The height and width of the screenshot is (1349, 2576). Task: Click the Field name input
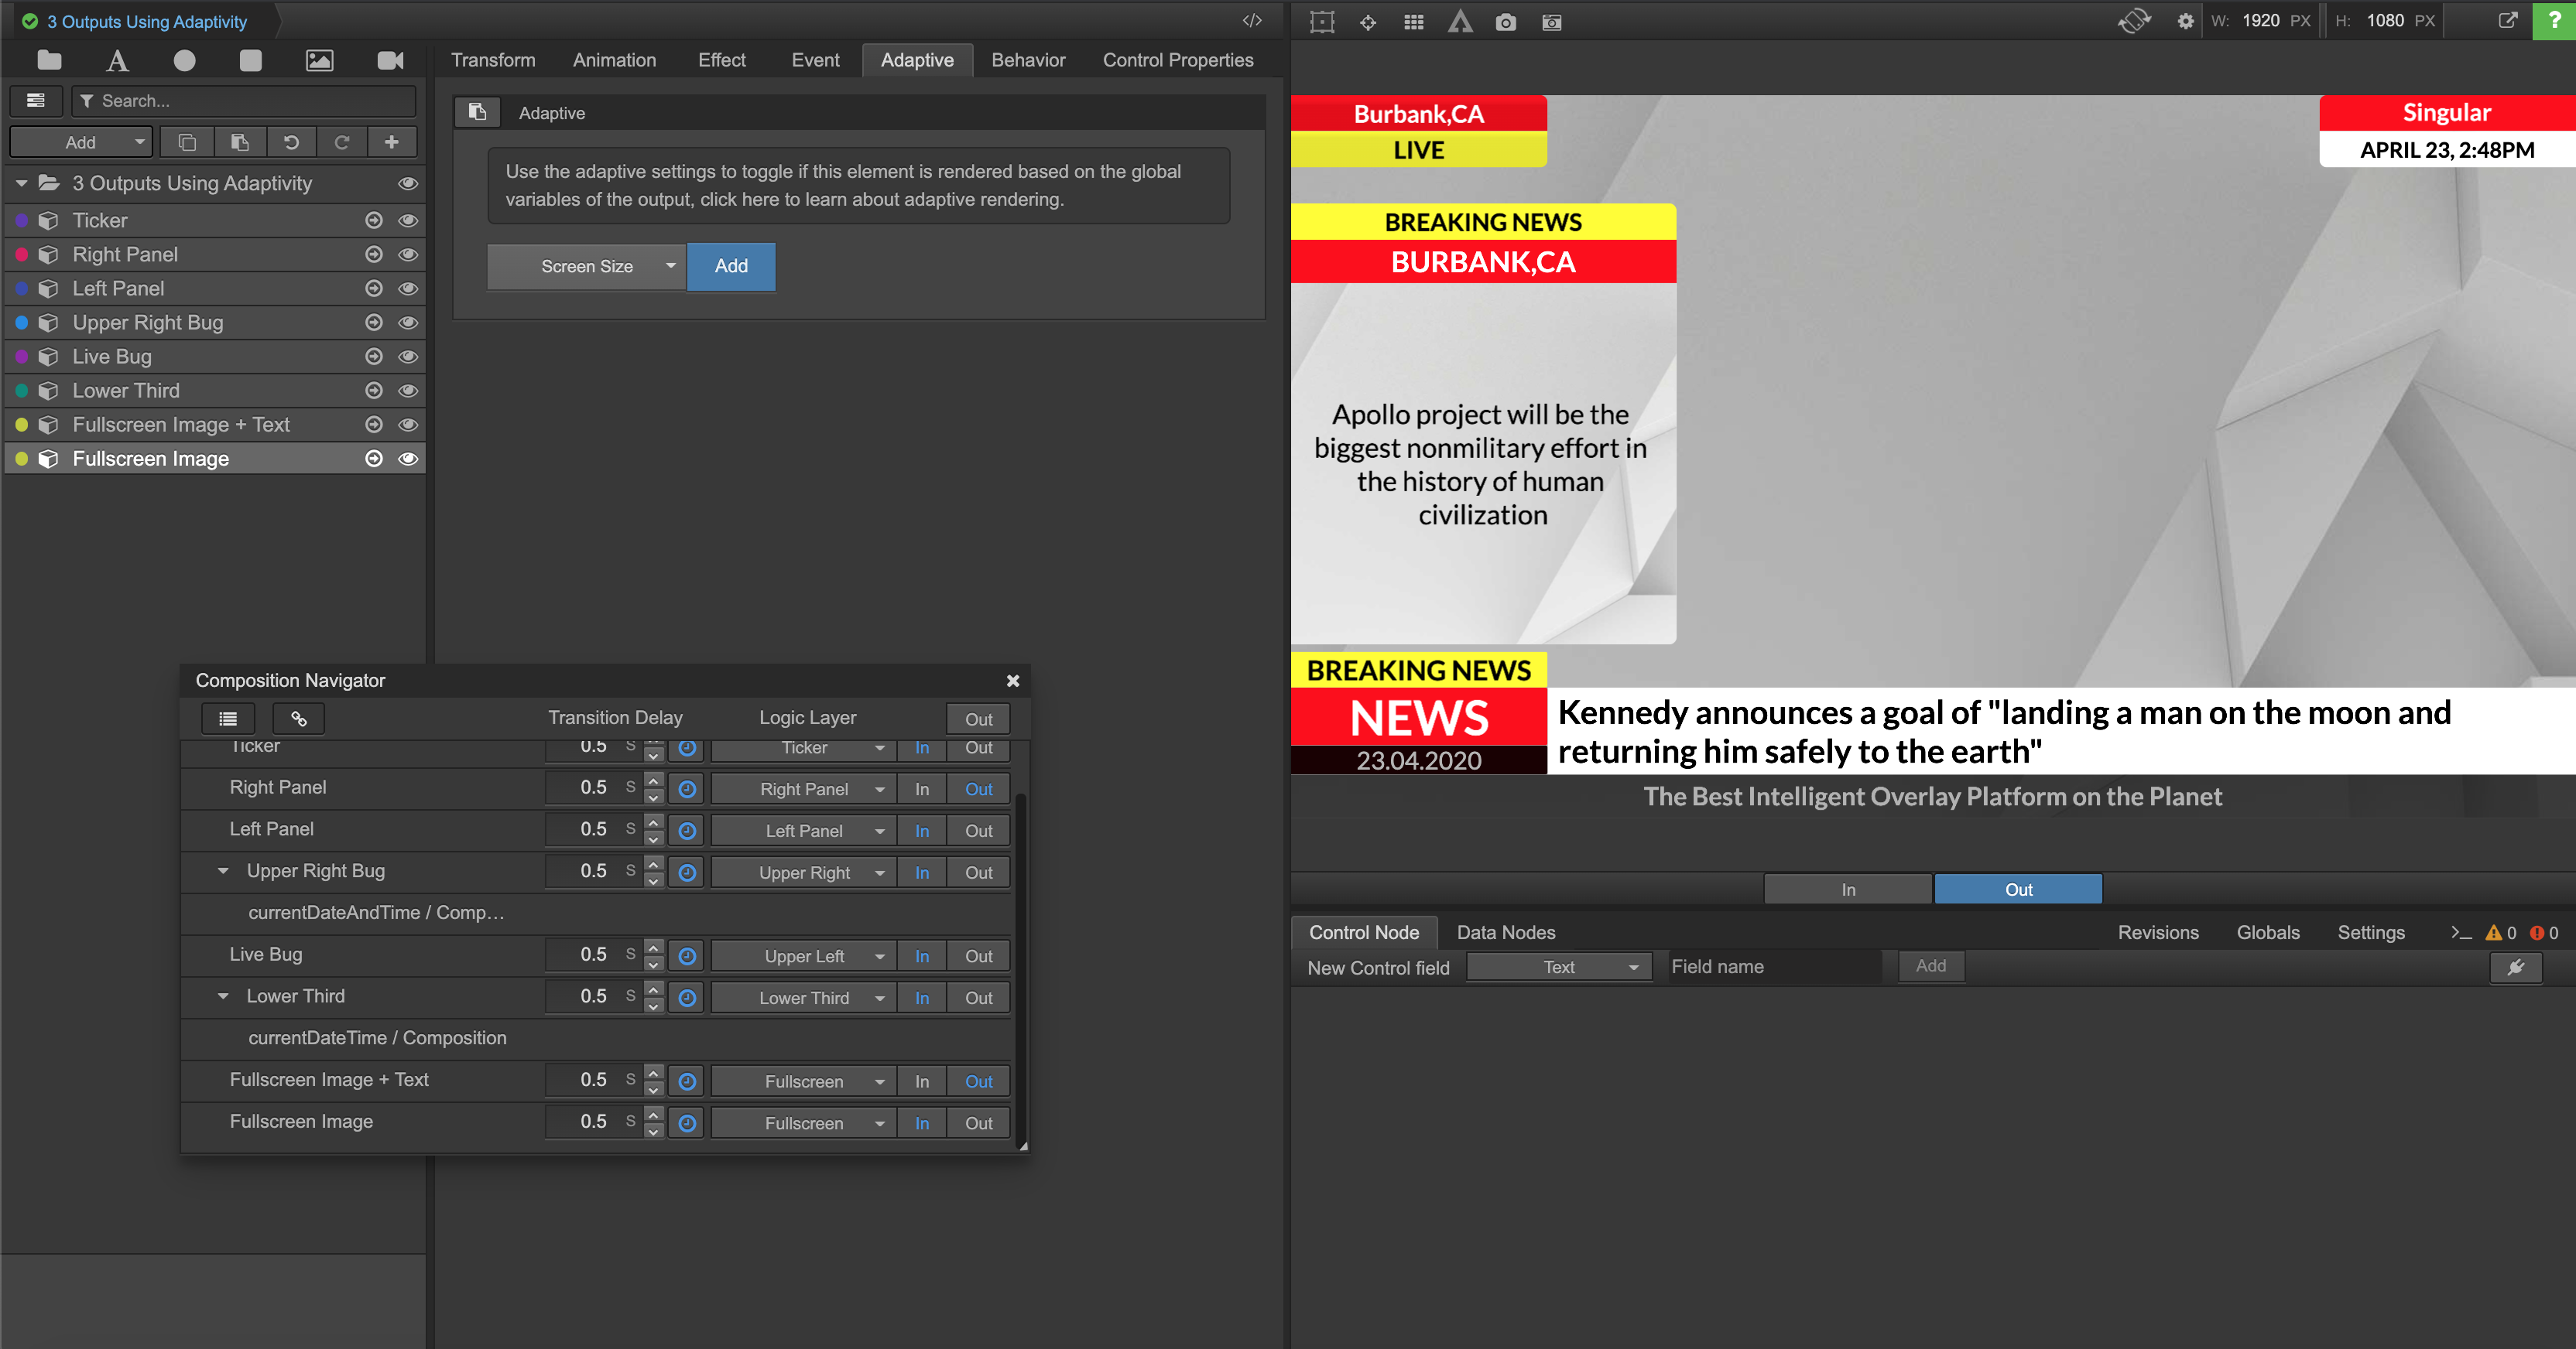tap(1775, 966)
